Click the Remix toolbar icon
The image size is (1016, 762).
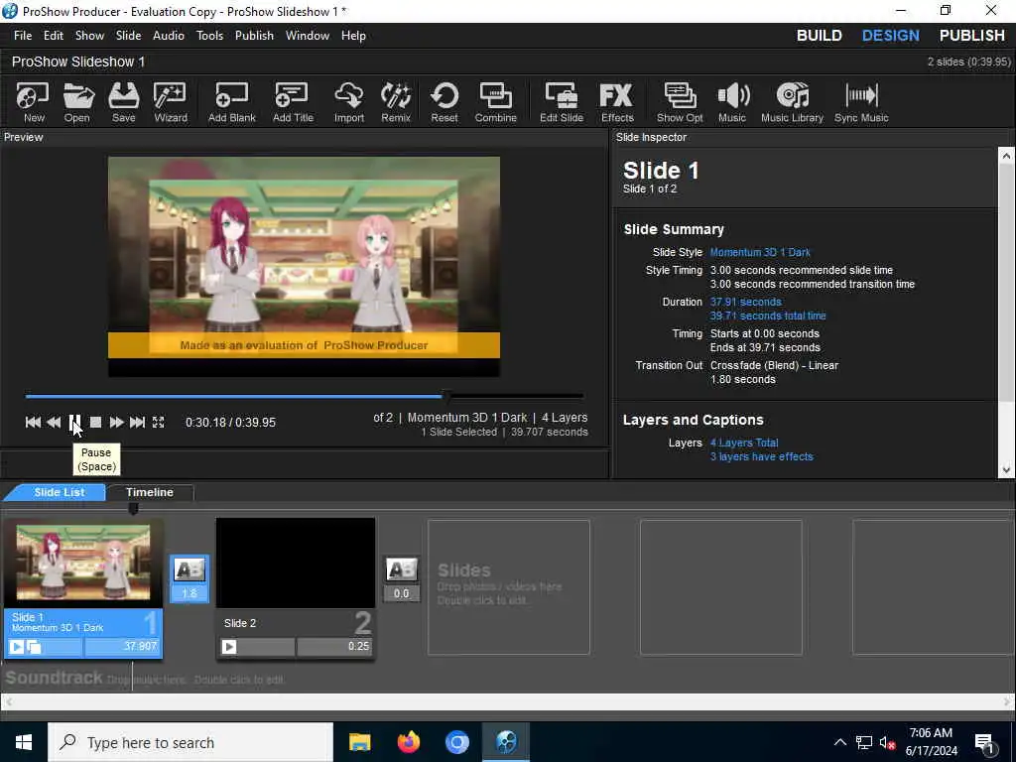[x=395, y=102]
